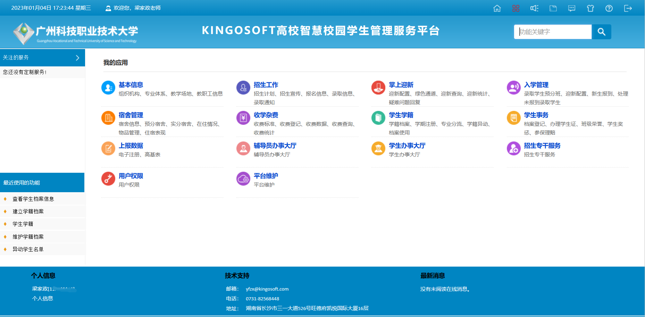Focus the 功能关键字 search field
This screenshot has width=645, height=317.
click(553, 32)
